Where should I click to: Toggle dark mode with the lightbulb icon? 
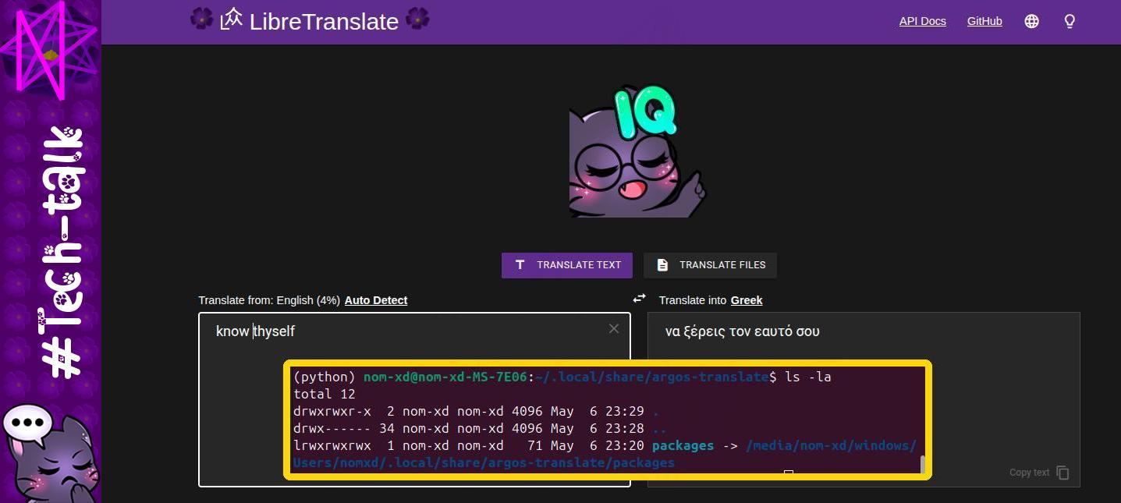(1070, 21)
